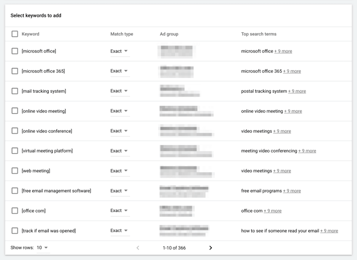The width and height of the screenshot is (357, 260).
Task: Click the Top search terms header
Action: [259, 34]
